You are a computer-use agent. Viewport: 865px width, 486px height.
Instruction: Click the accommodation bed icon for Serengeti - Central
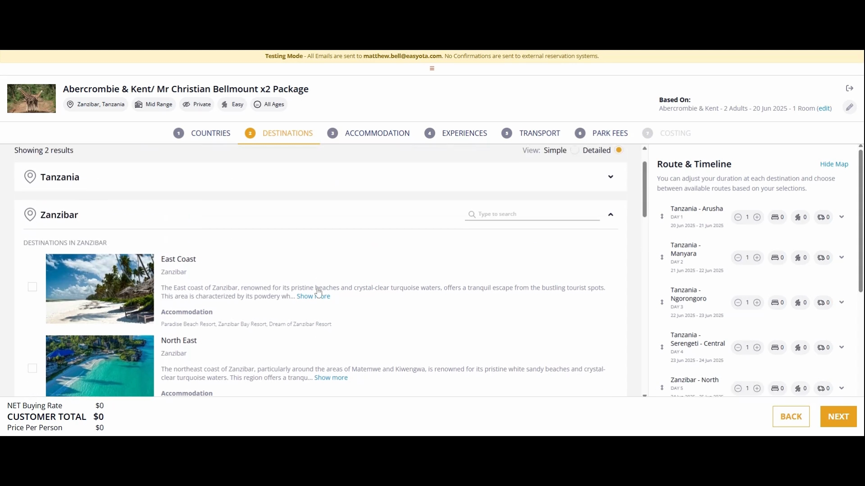coord(775,347)
